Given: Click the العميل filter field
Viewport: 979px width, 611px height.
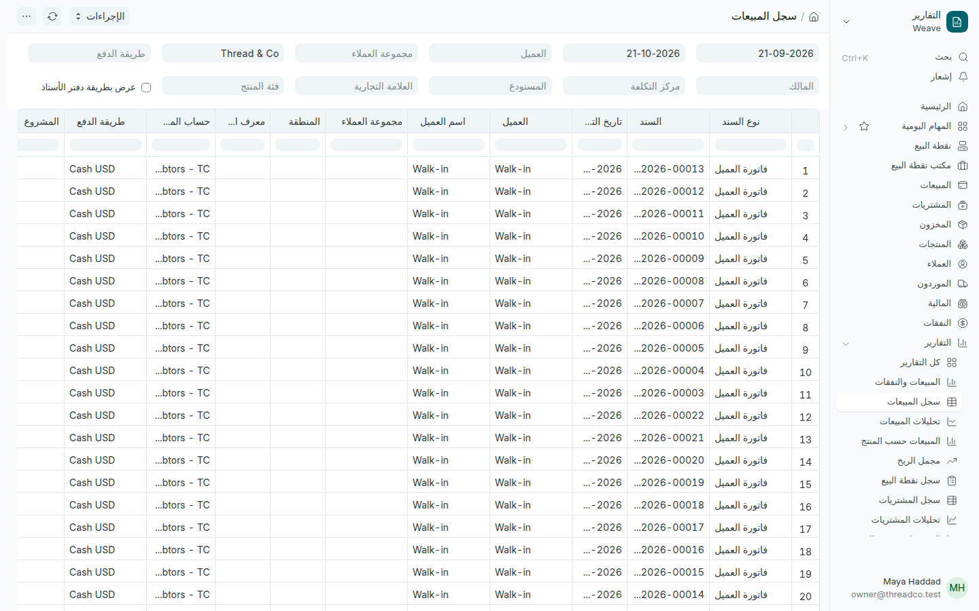Looking at the screenshot, I should pos(490,54).
